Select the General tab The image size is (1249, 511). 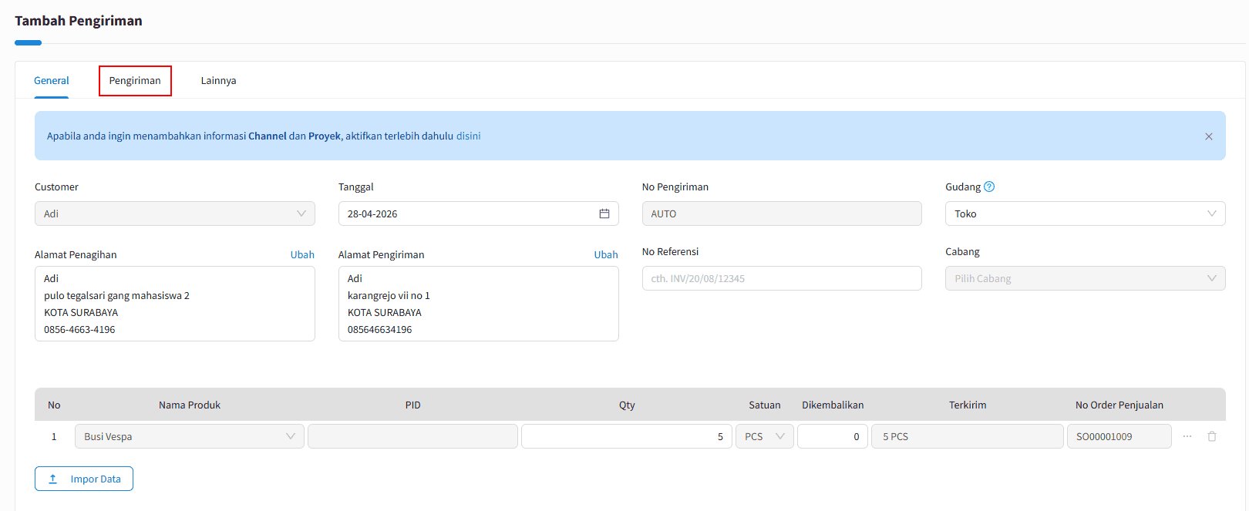tap(52, 81)
